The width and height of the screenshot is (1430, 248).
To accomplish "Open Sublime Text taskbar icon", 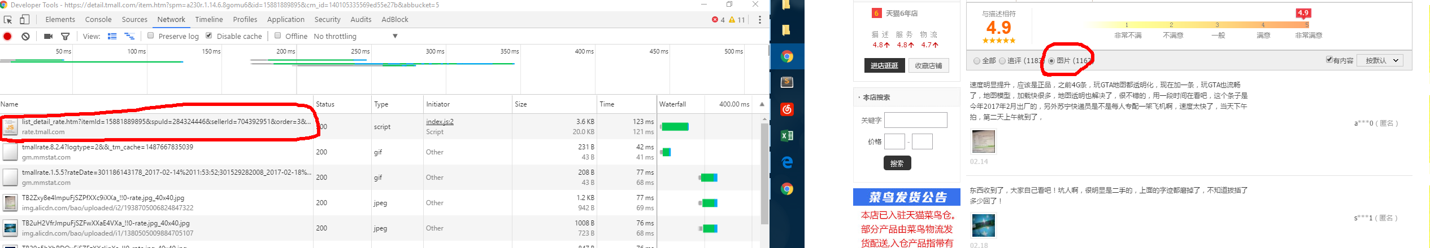I will point(787,82).
